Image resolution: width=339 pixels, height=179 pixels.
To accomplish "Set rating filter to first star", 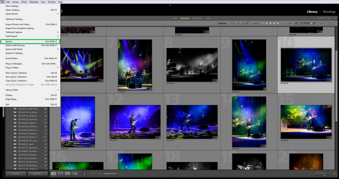I will pyautogui.click(x=267, y=23).
